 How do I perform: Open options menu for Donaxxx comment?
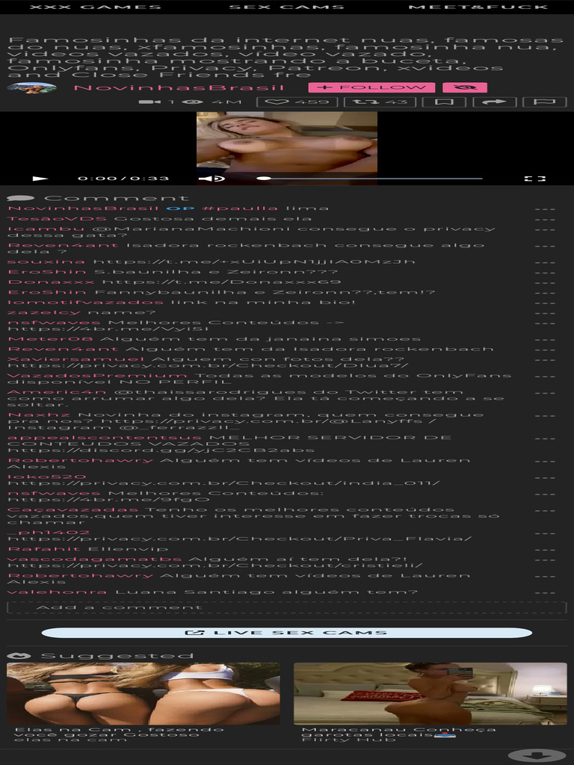click(x=545, y=282)
